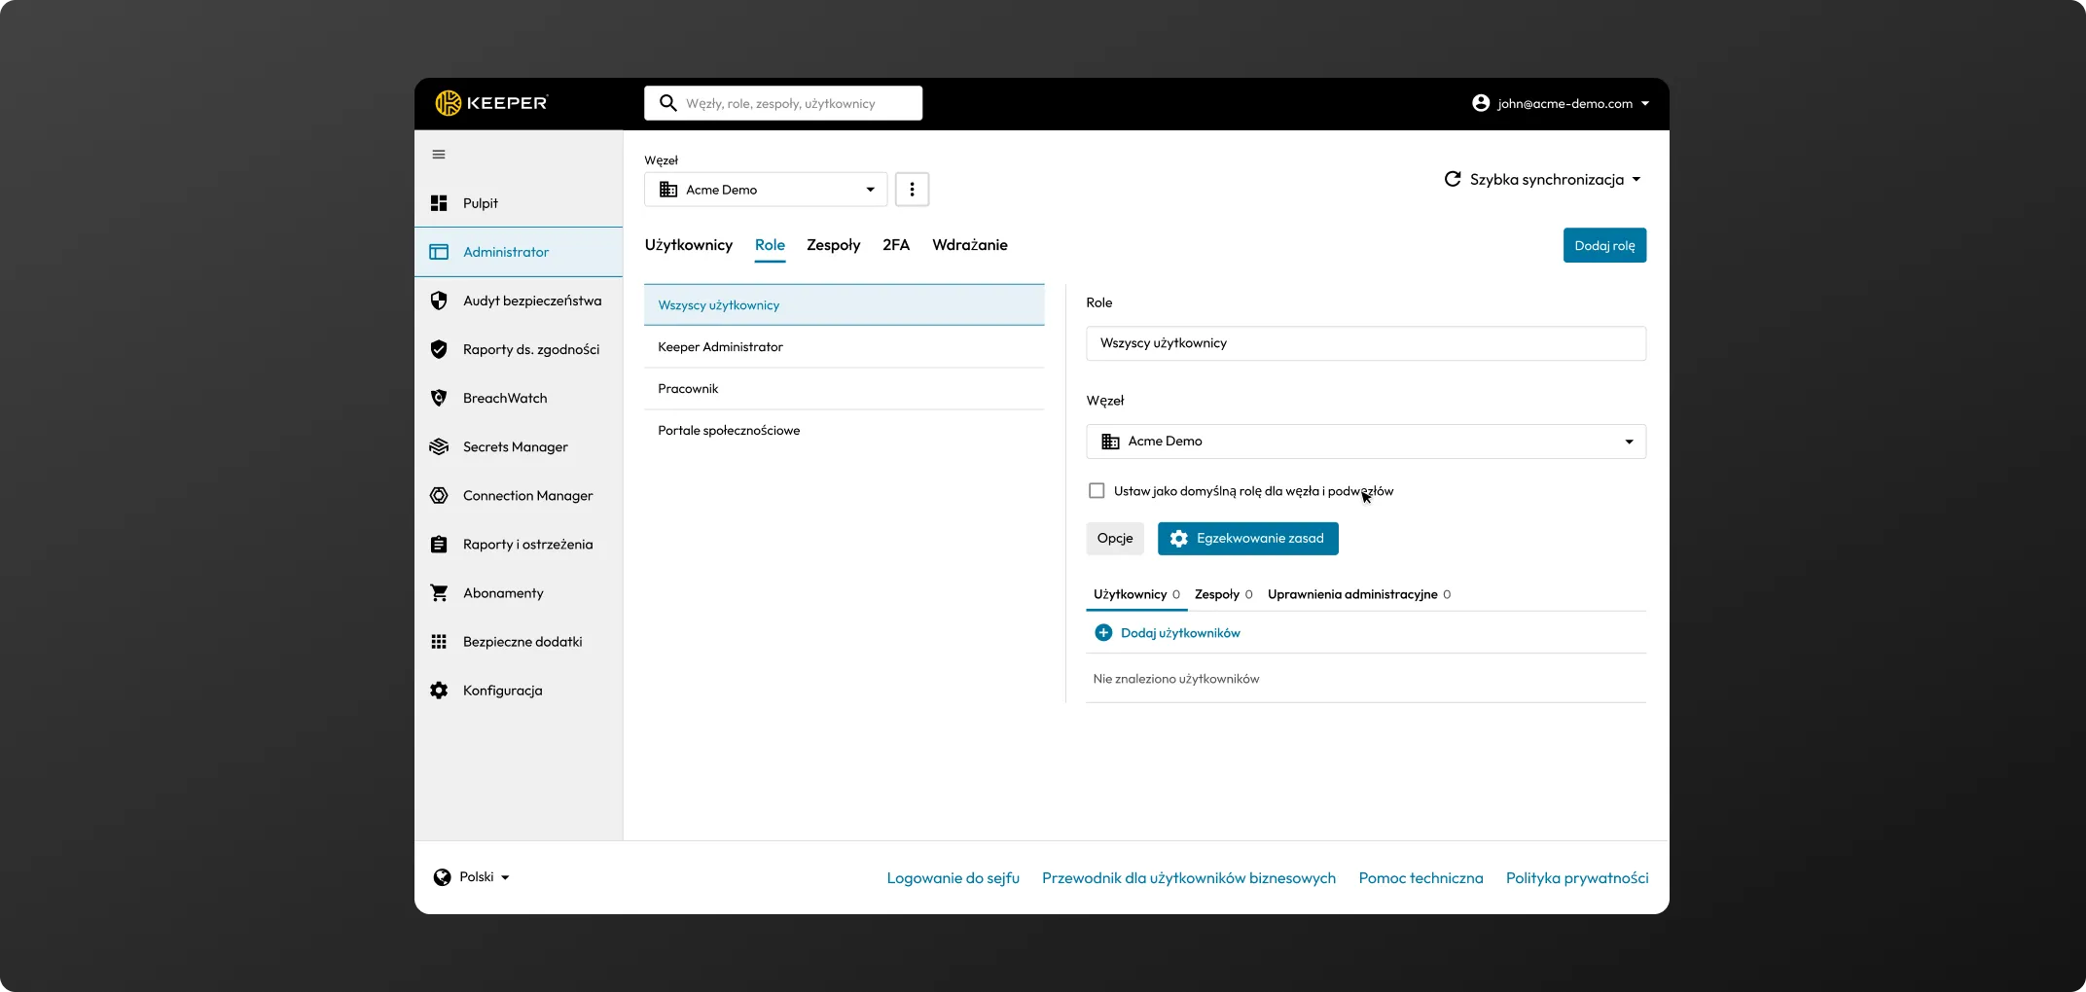Click the globe language icon
The image size is (2086, 992).
point(442,877)
